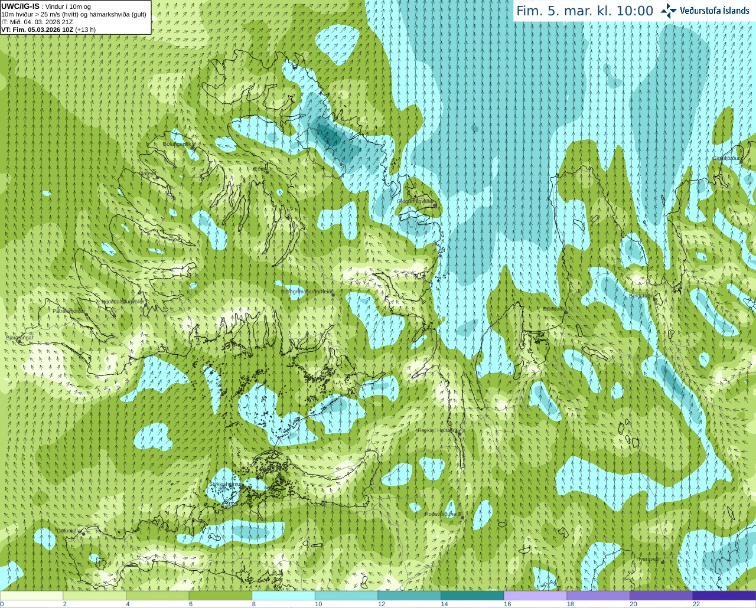Click the legend value '10'
This screenshot has height=608, width=756.
(318, 604)
